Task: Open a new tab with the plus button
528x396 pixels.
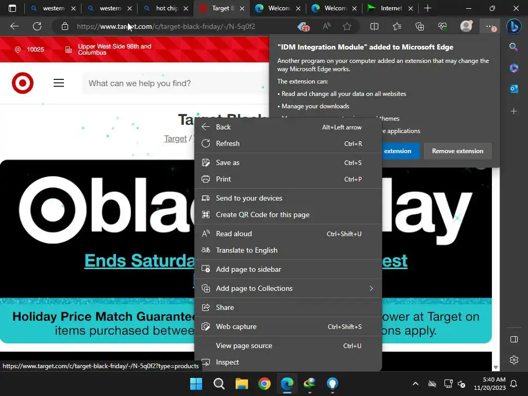Action: tap(427, 8)
